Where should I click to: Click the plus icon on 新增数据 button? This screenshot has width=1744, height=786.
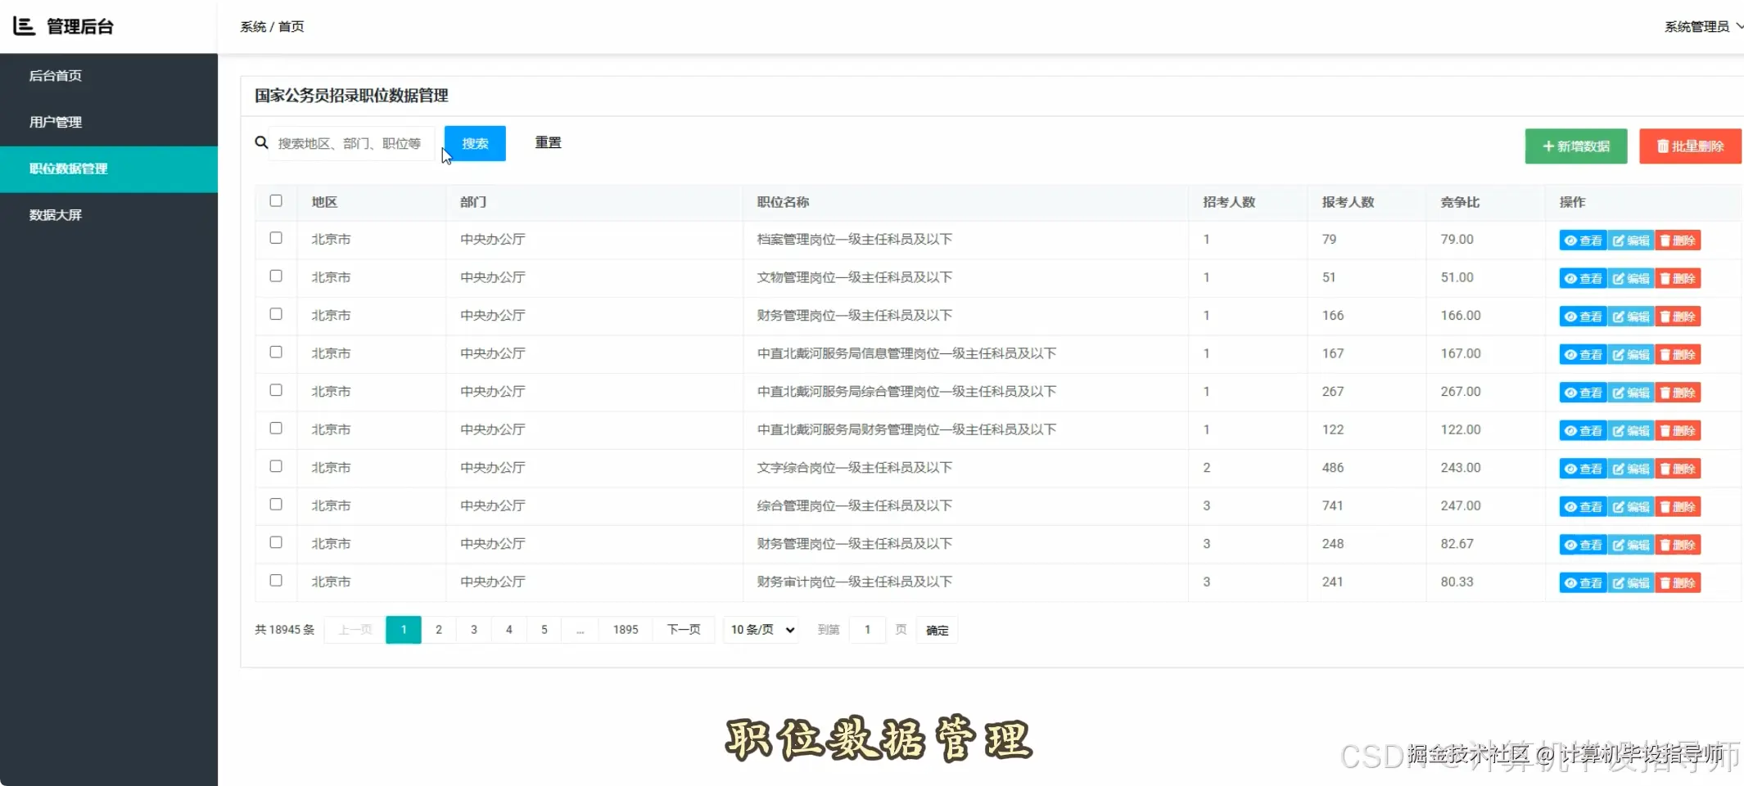coord(1547,146)
